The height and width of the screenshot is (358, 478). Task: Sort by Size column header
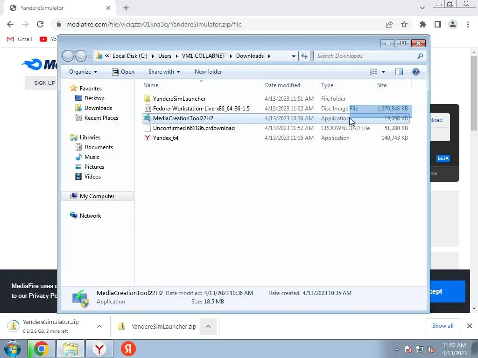coord(392,85)
